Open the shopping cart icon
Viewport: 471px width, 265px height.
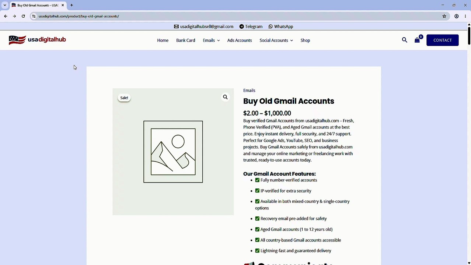pos(417,40)
